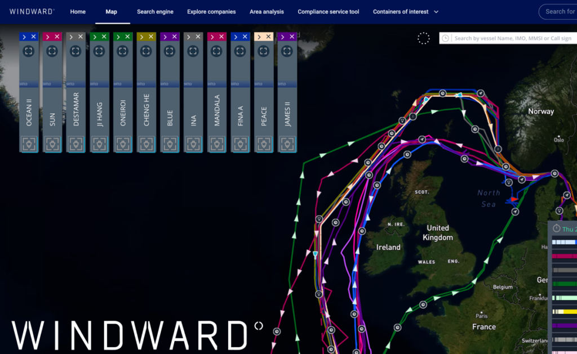This screenshot has height=354, width=577.
Task: Expand the ONEIROI vessel card
Action: coord(118,37)
